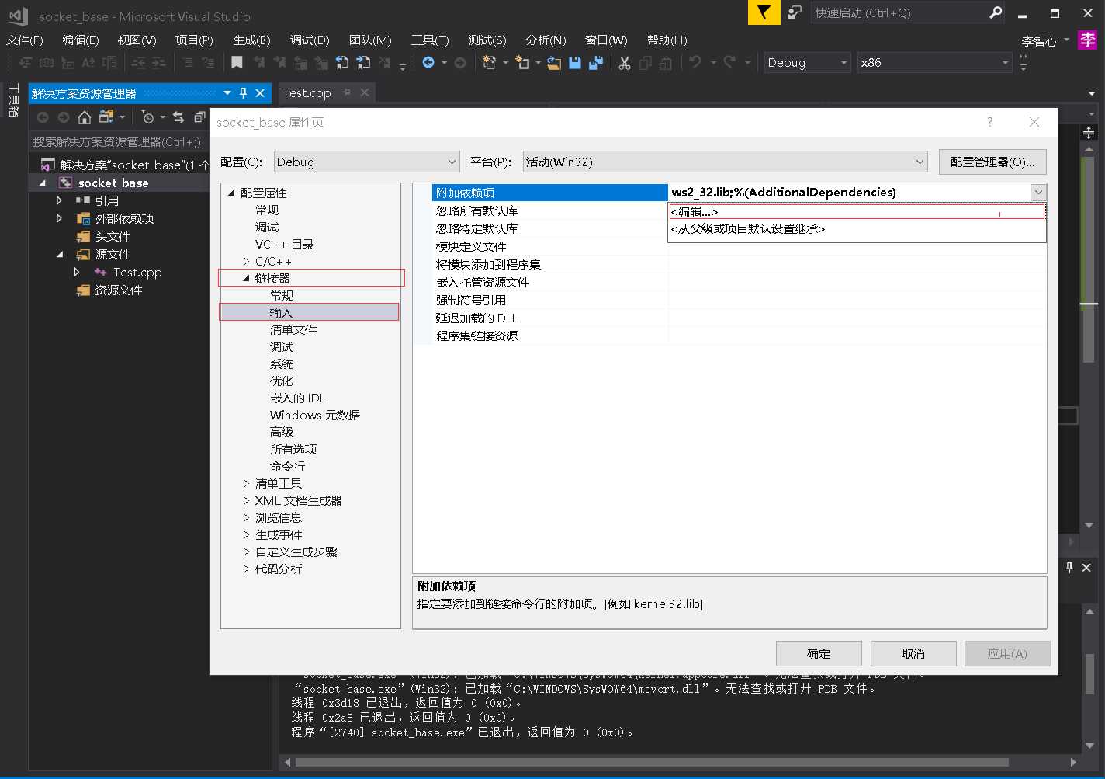This screenshot has width=1105, height=779.
Task: Click the Quick Launch search box
Action: click(899, 12)
